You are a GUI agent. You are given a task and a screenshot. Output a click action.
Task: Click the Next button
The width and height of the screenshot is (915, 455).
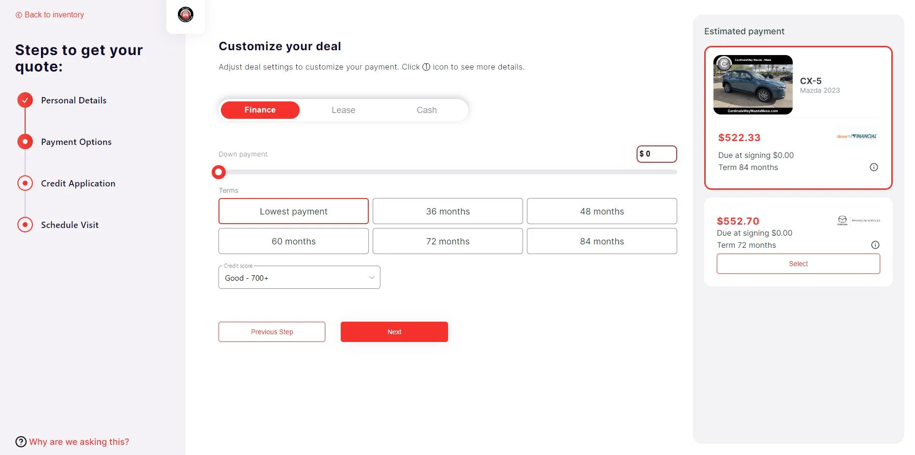(x=394, y=332)
